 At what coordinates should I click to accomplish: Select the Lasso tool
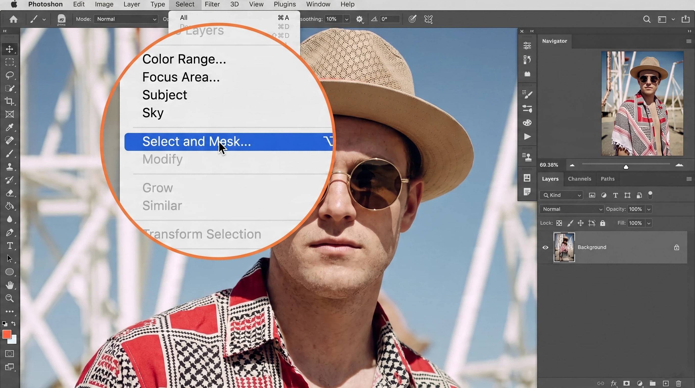(10, 75)
